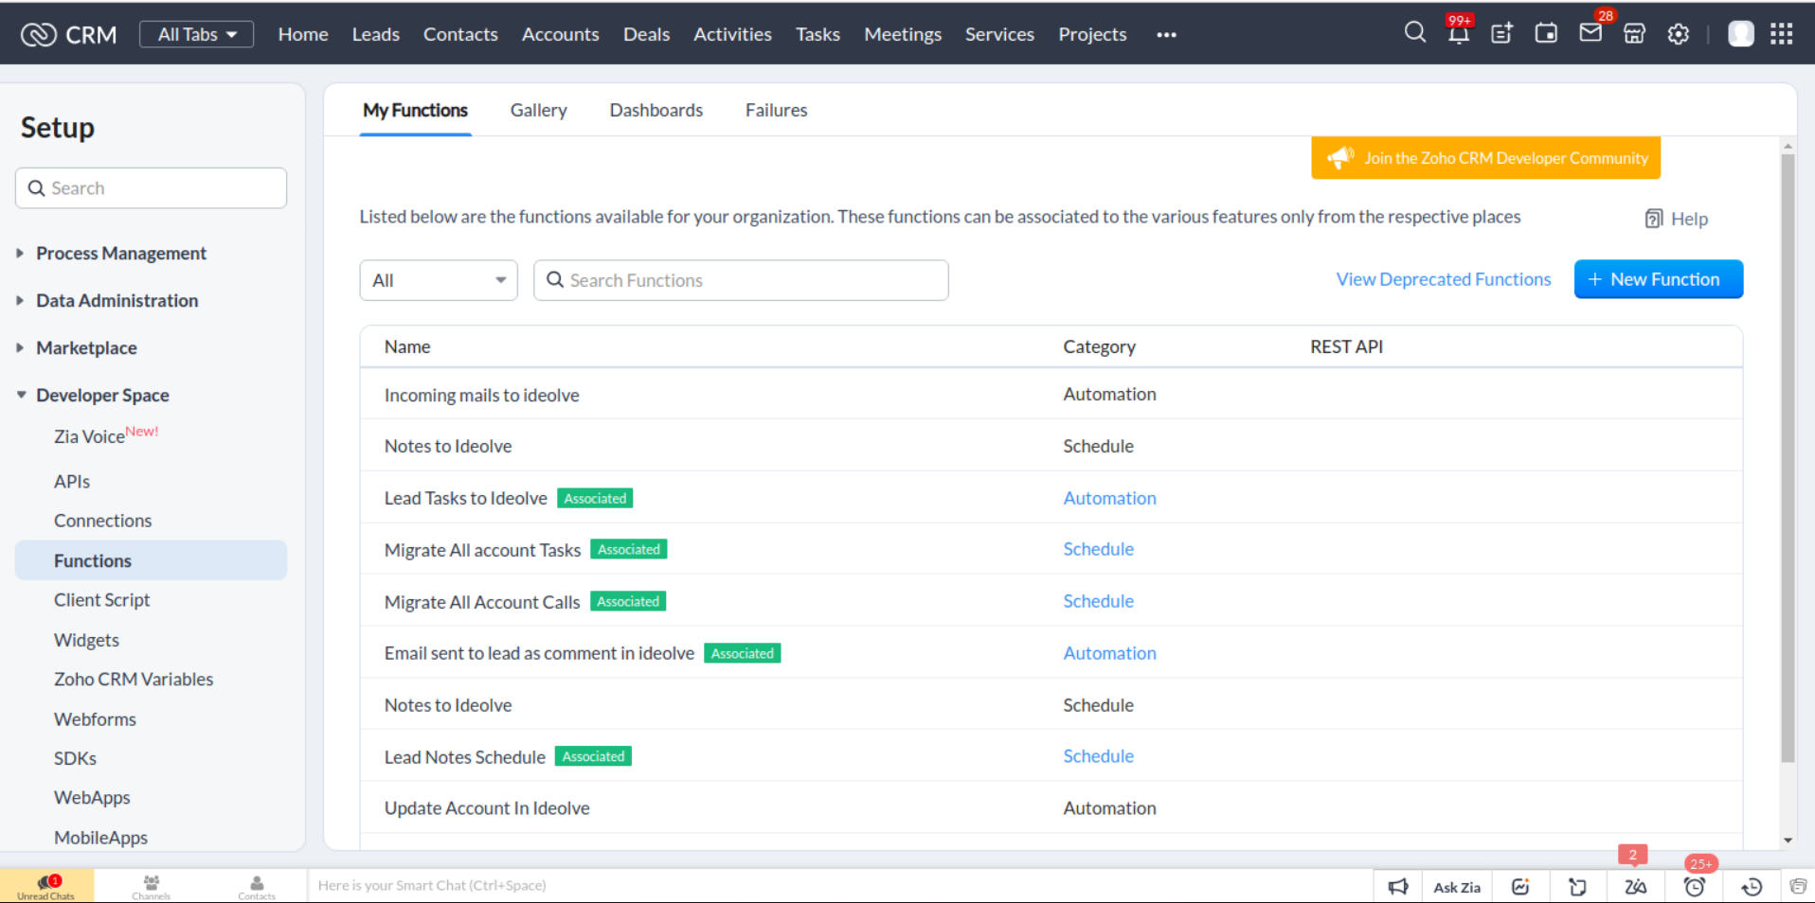Go to the Deals module

tap(646, 34)
